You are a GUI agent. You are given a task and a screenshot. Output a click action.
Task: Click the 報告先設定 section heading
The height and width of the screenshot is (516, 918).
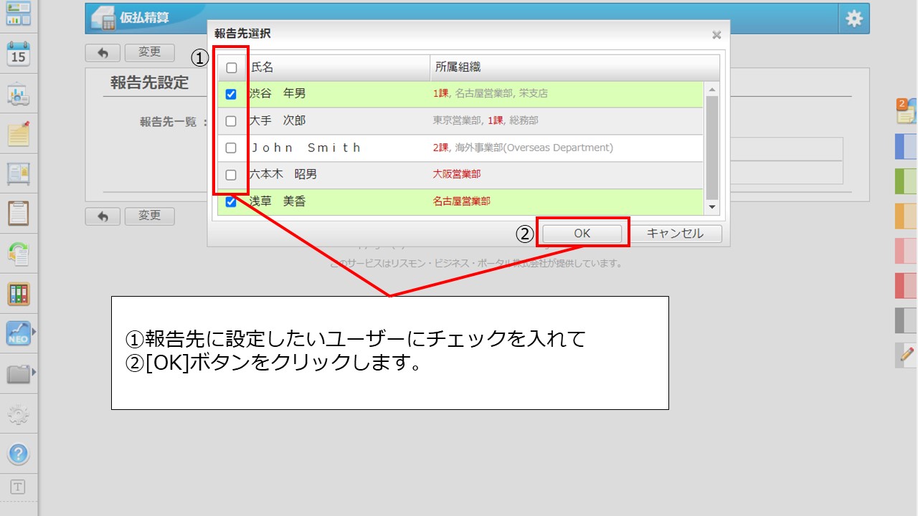(149, 82)
